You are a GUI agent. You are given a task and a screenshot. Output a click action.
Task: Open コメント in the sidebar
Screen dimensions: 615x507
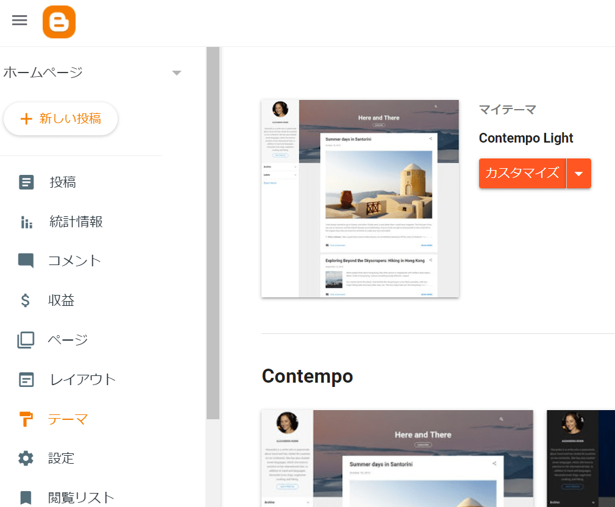coord(74,261)
